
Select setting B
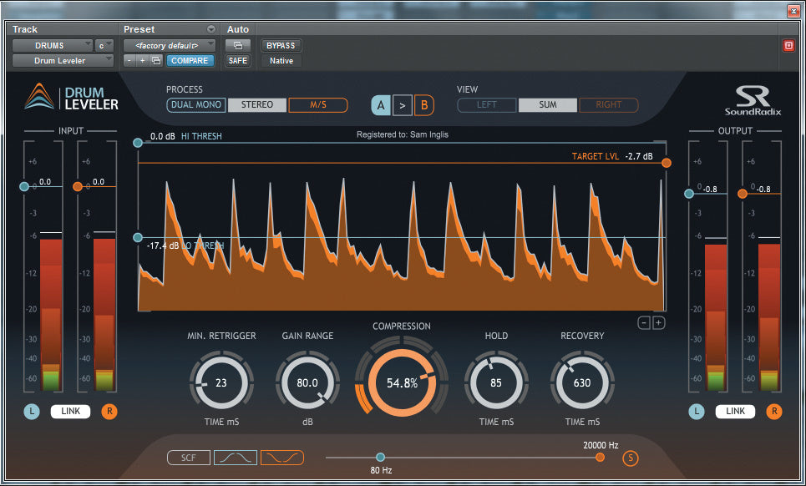coord(424,105)
